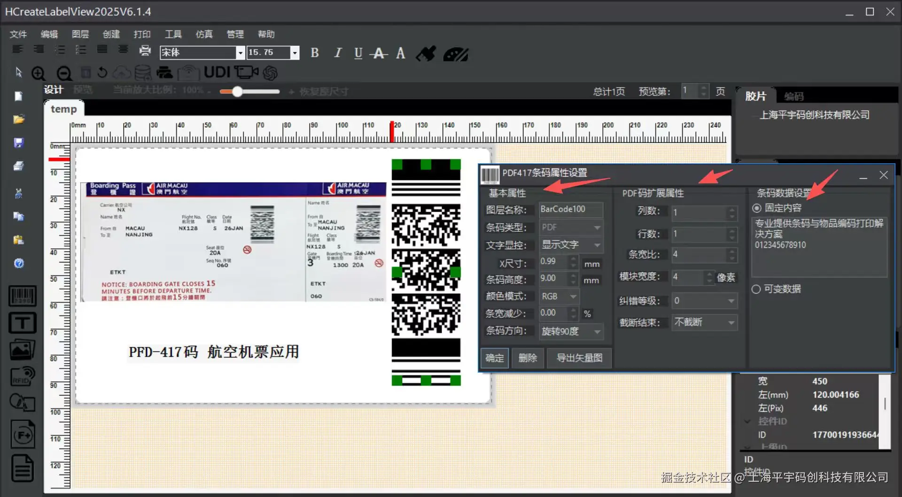
Task: Open the 15.75 font size dropdown
Action: (x=295, y=53)
